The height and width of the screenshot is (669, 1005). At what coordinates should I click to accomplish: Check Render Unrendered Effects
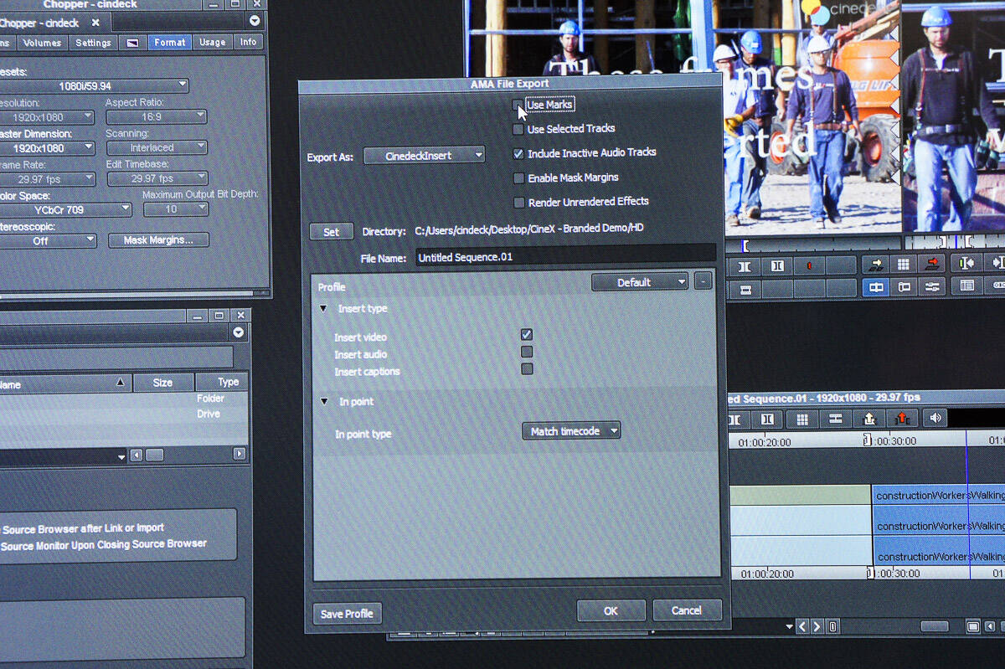519,202
